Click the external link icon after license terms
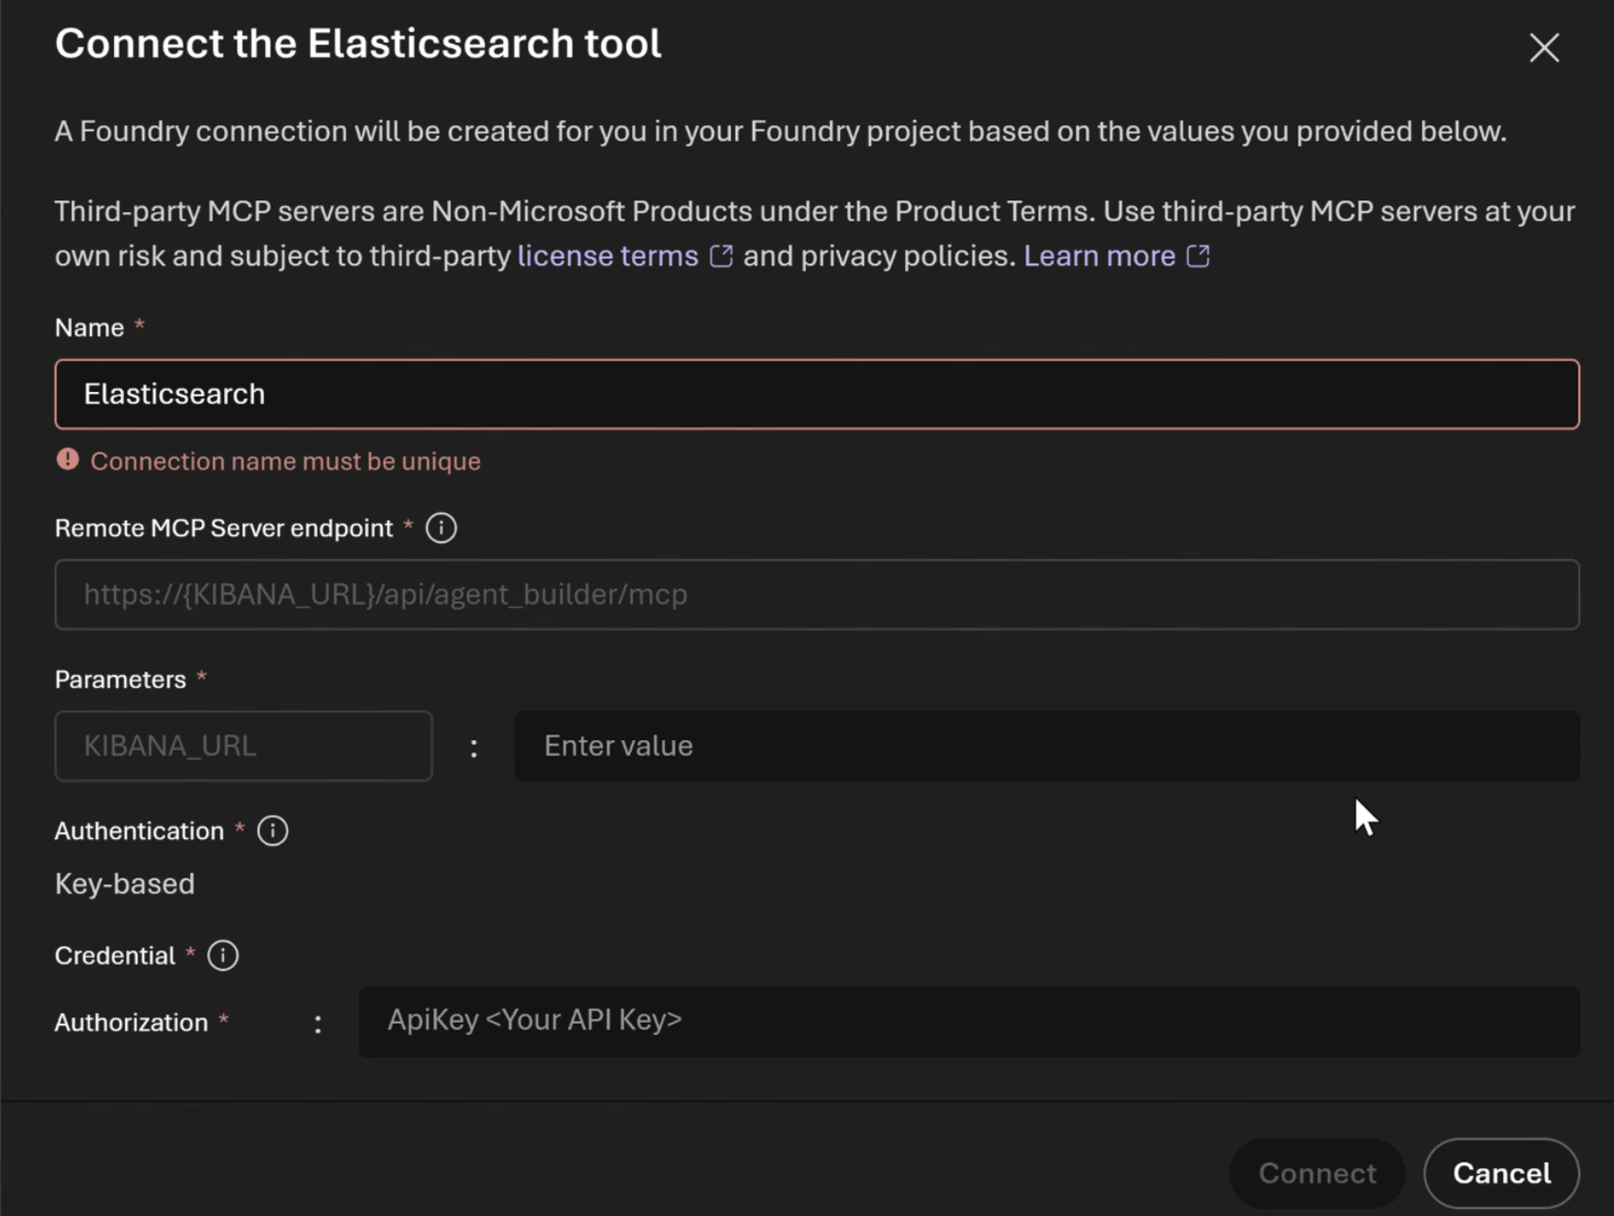Image resolution: width=1614 pixels, height=1216 pixels. pyautogui.click(x=721, y=255)
